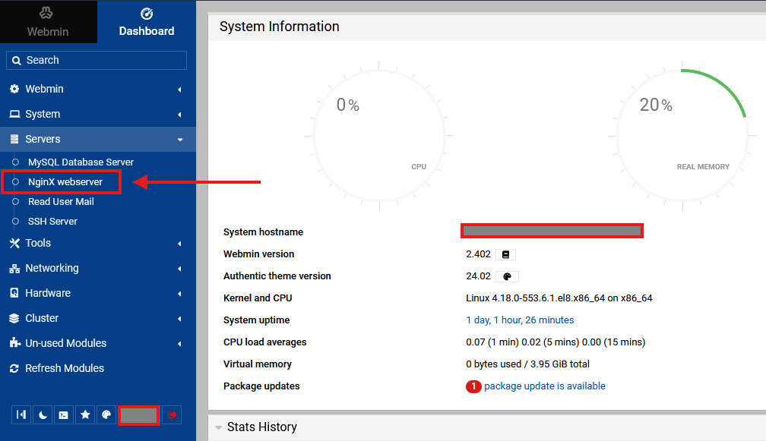Click Authentic theme version palette icon

pyautogui.click(x=507, y=276)
